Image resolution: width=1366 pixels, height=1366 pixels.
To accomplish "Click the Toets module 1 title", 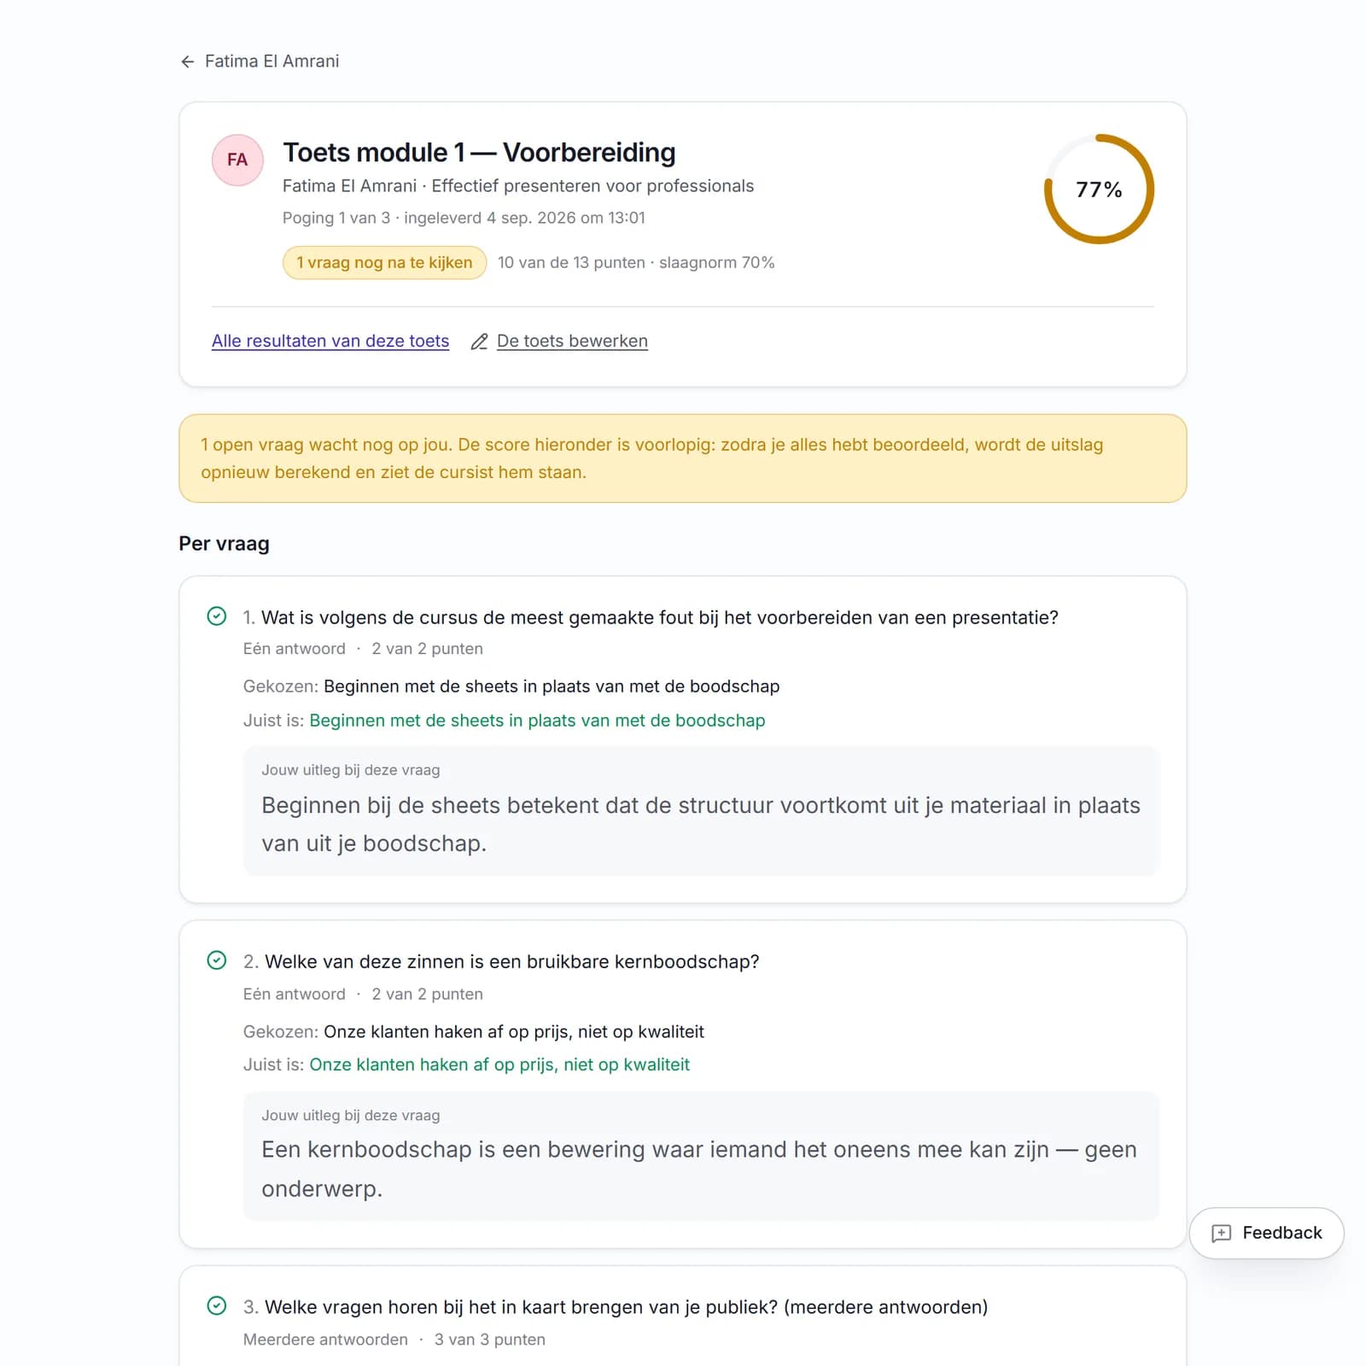I will (479, 152).
